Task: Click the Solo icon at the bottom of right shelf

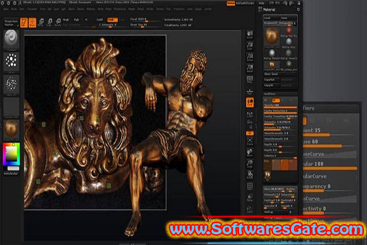Action: click(250, 209)
